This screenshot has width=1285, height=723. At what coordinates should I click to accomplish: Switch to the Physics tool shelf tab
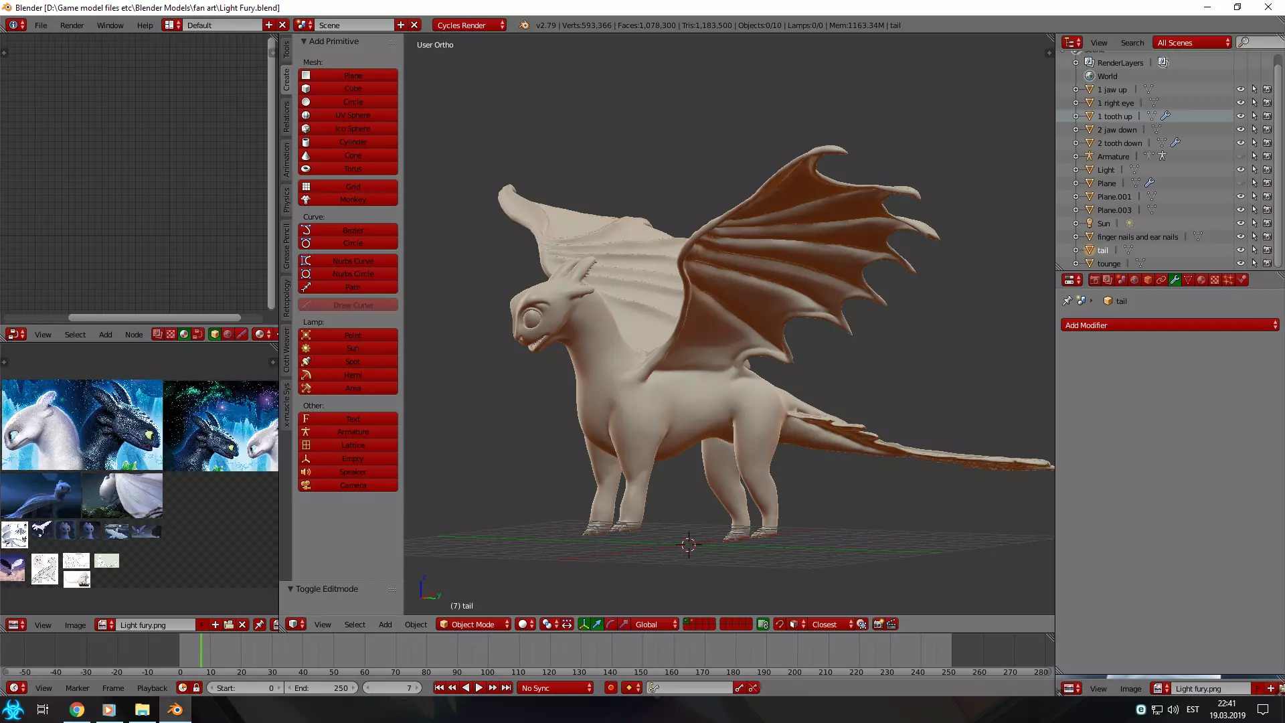pyautogui.click(x=286, y=199)
